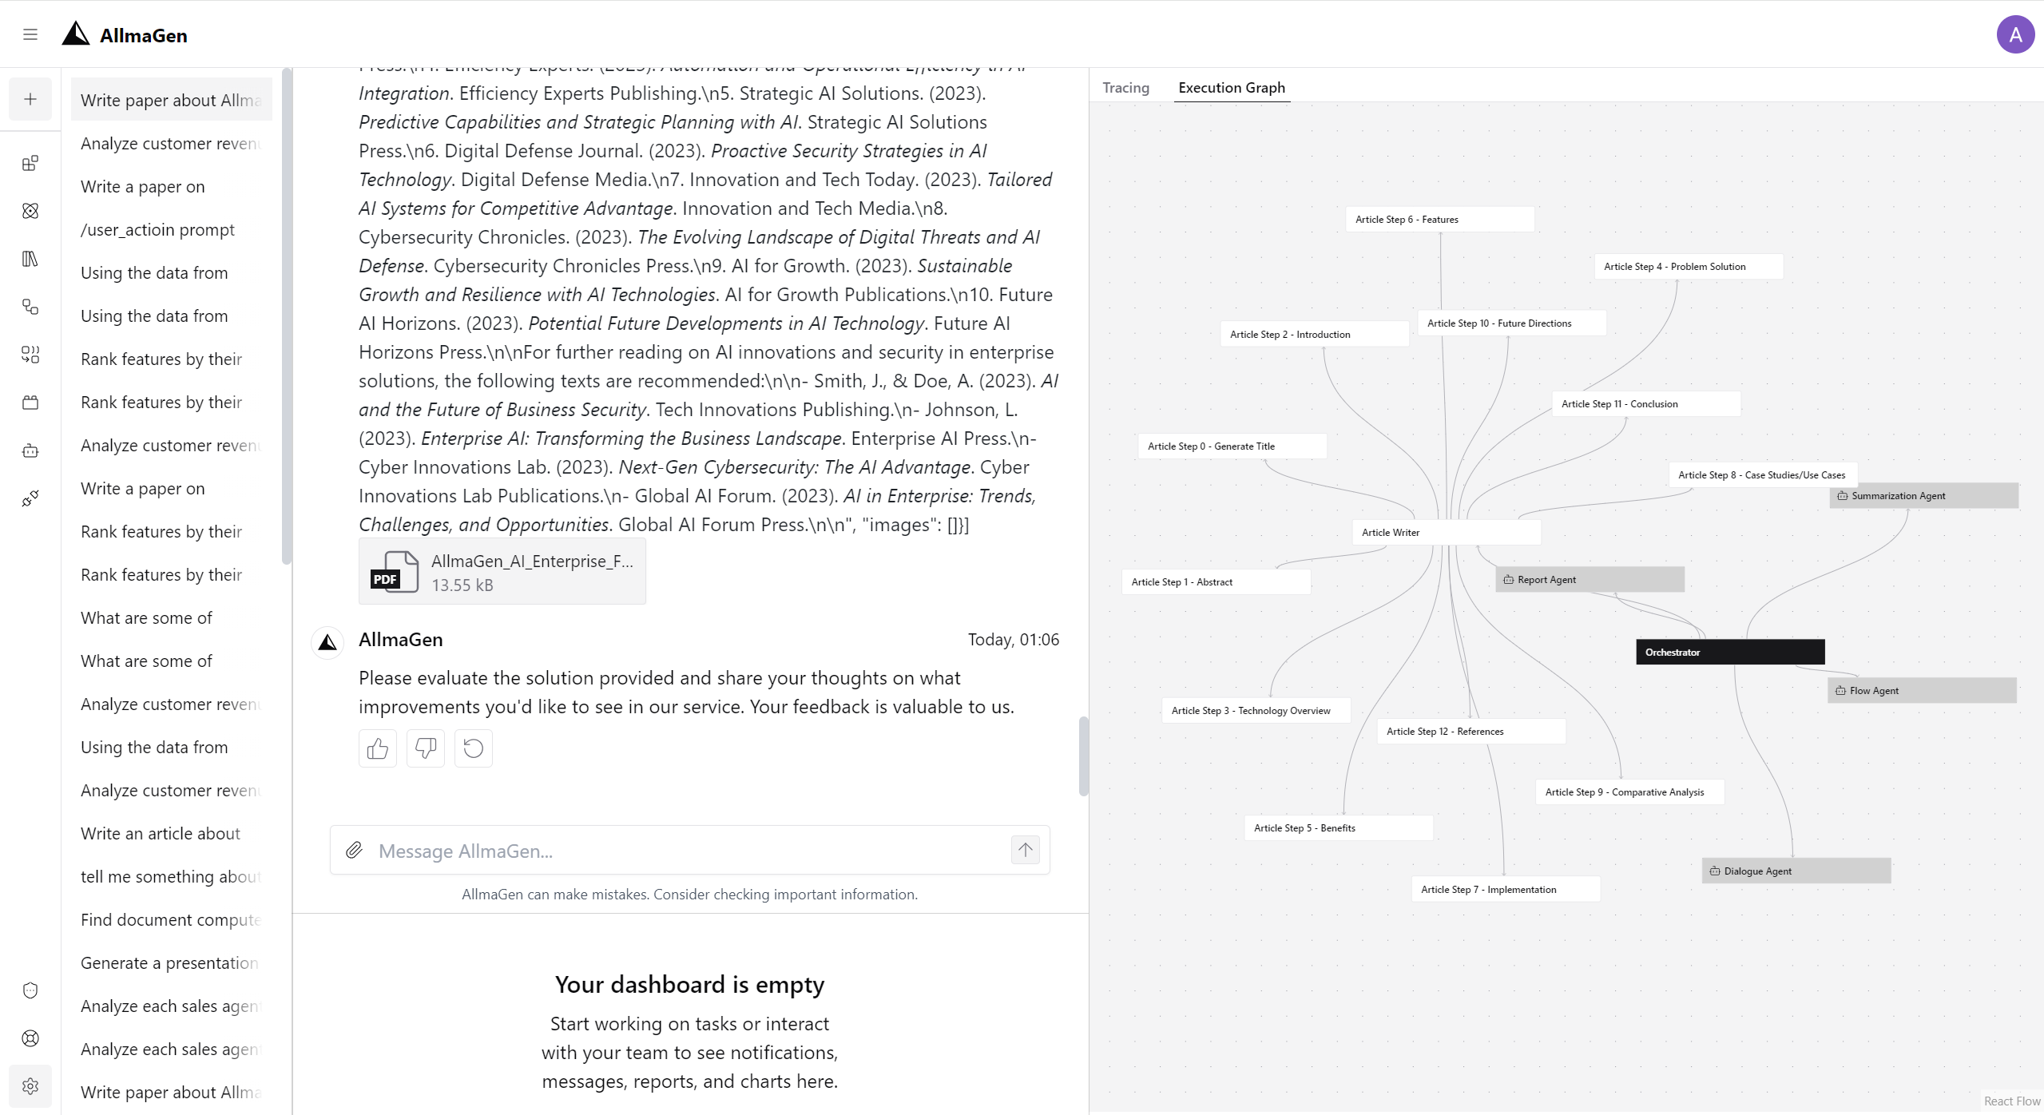
Task: Open the AllmaGen_AI_Enterprise PDF attachment
Action: 502,572
